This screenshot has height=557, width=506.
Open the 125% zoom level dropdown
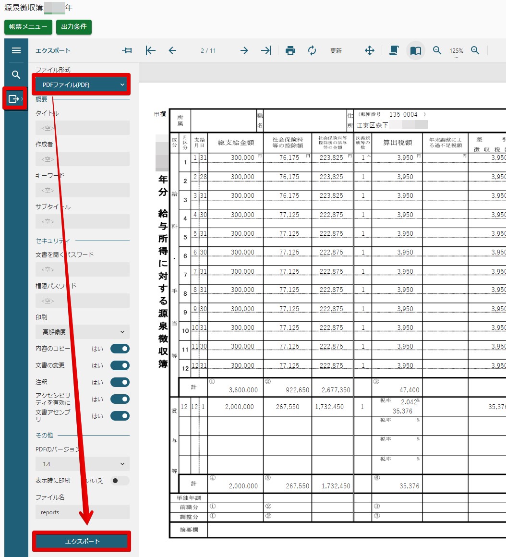coord(456,51)
